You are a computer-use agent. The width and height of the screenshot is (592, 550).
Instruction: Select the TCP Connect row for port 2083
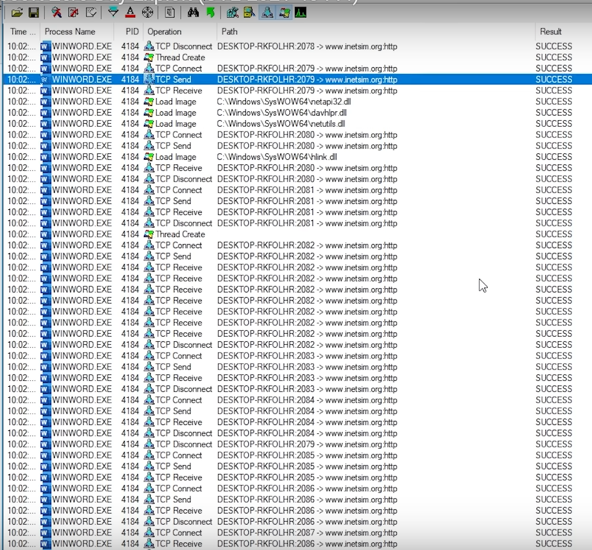point(298,355)
